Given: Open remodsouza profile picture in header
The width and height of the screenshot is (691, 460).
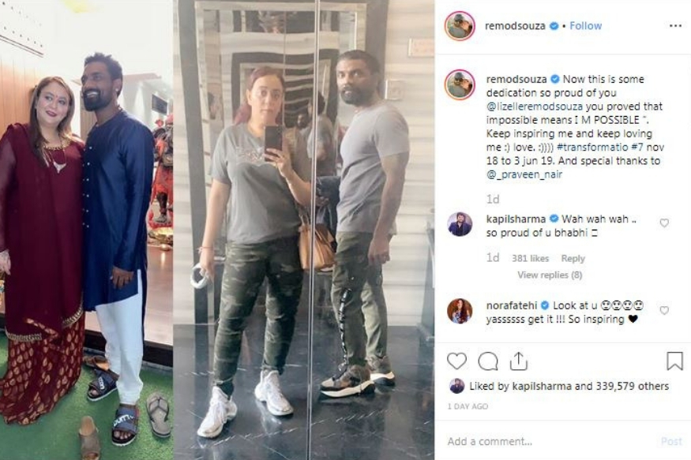Looking at the screenshot, I should pos(460,26).
